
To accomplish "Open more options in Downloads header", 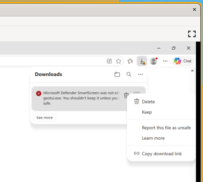I will point(141,74).
